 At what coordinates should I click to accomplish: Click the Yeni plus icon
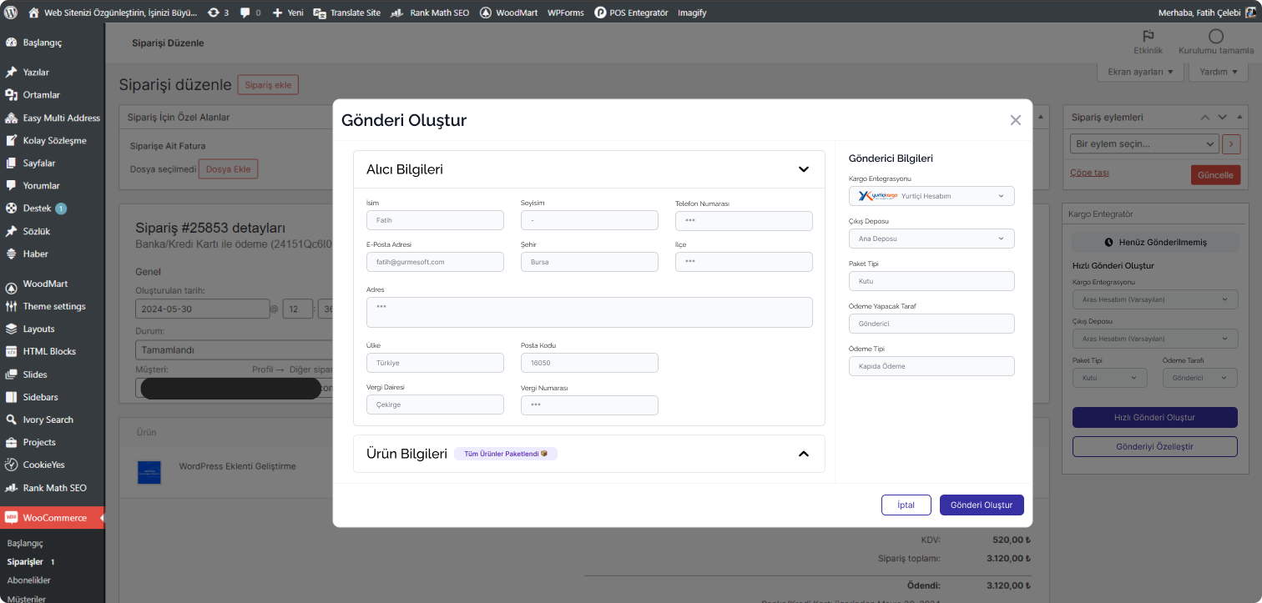pos(277,13)
